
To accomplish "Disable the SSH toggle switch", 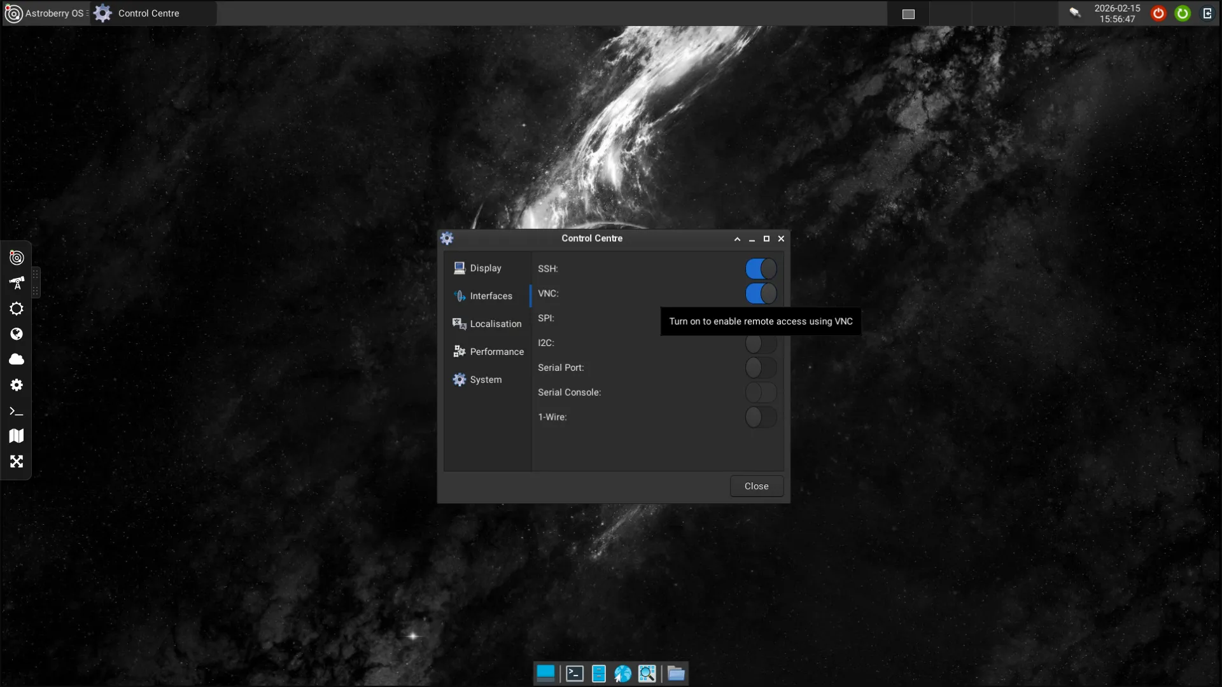I will [x=761, y=268].
